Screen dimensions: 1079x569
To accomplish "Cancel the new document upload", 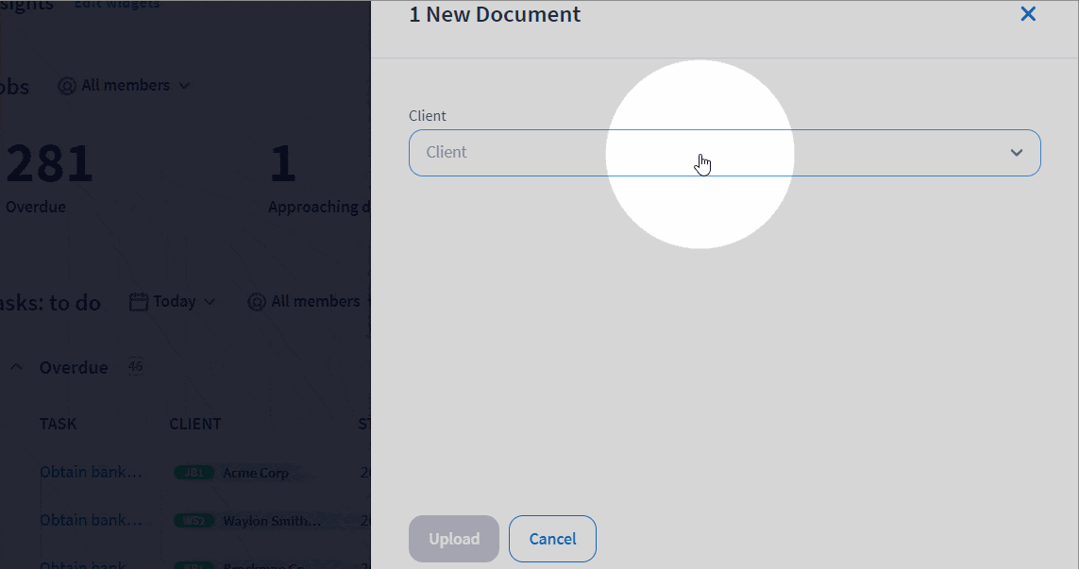I will [x=552, y=539].
